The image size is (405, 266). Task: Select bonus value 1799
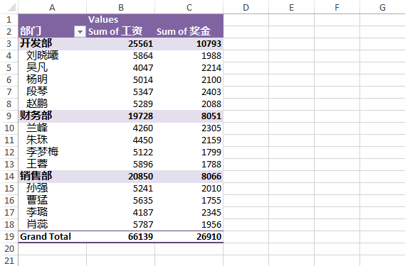[211, 153]
